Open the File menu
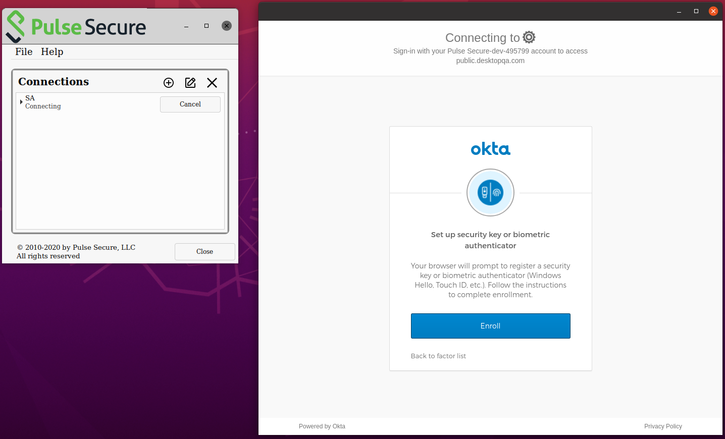The height and width of the screenshot is (439, 725). 24,51
